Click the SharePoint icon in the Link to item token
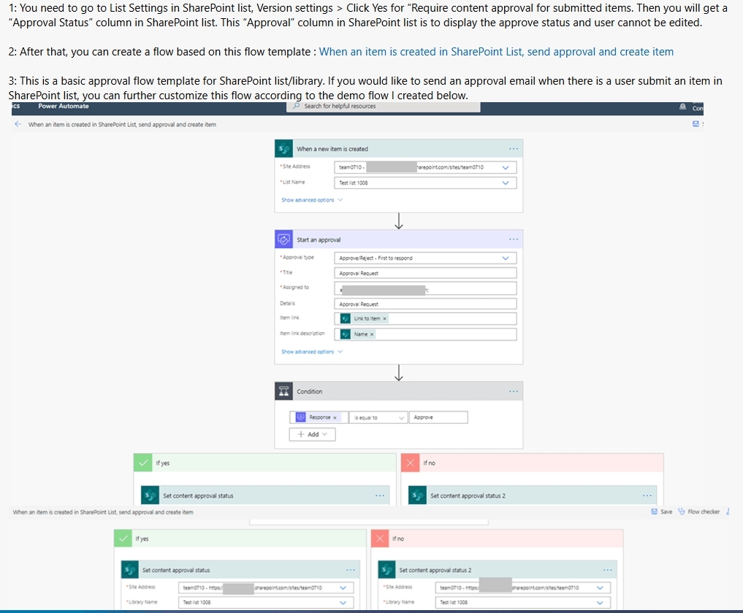The image size is (743, 613). pyautogui.click(x=346, y=319)
